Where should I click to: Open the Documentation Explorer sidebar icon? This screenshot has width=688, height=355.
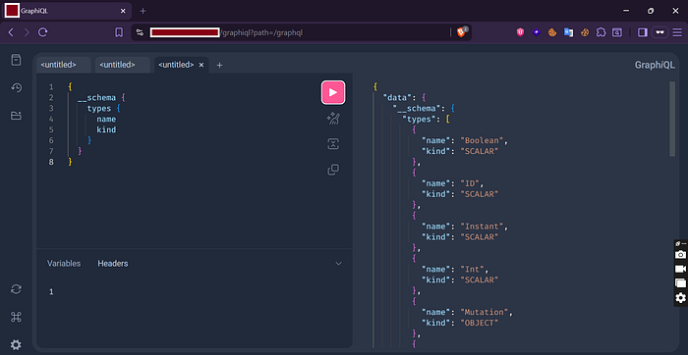coord(17,60)
